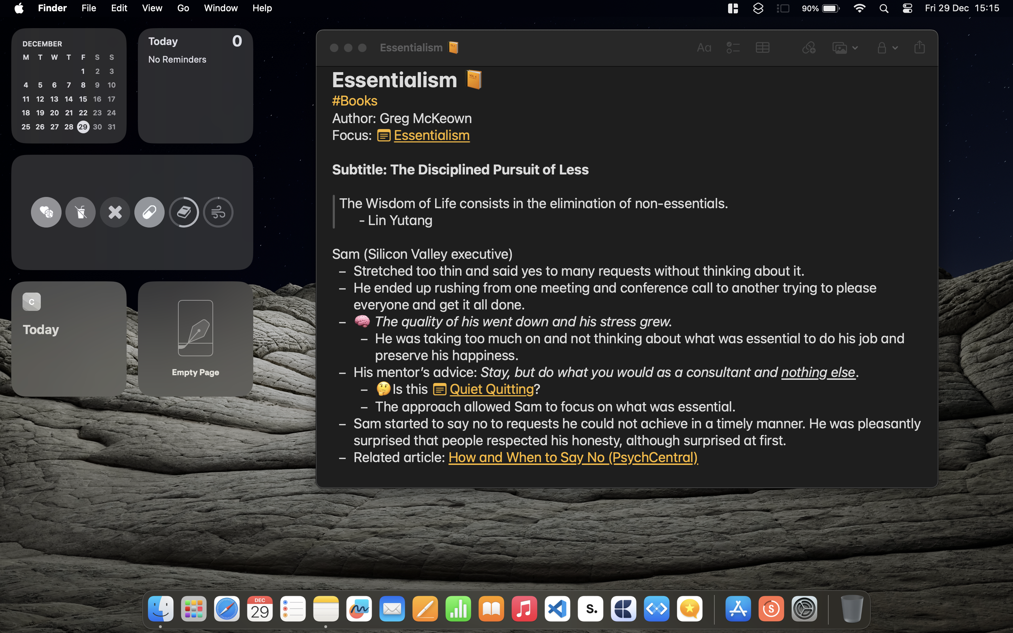Viewport: 1013px width, 633px height.
Task: Toggle the pill habit button in widget
Action: point(149,212)
